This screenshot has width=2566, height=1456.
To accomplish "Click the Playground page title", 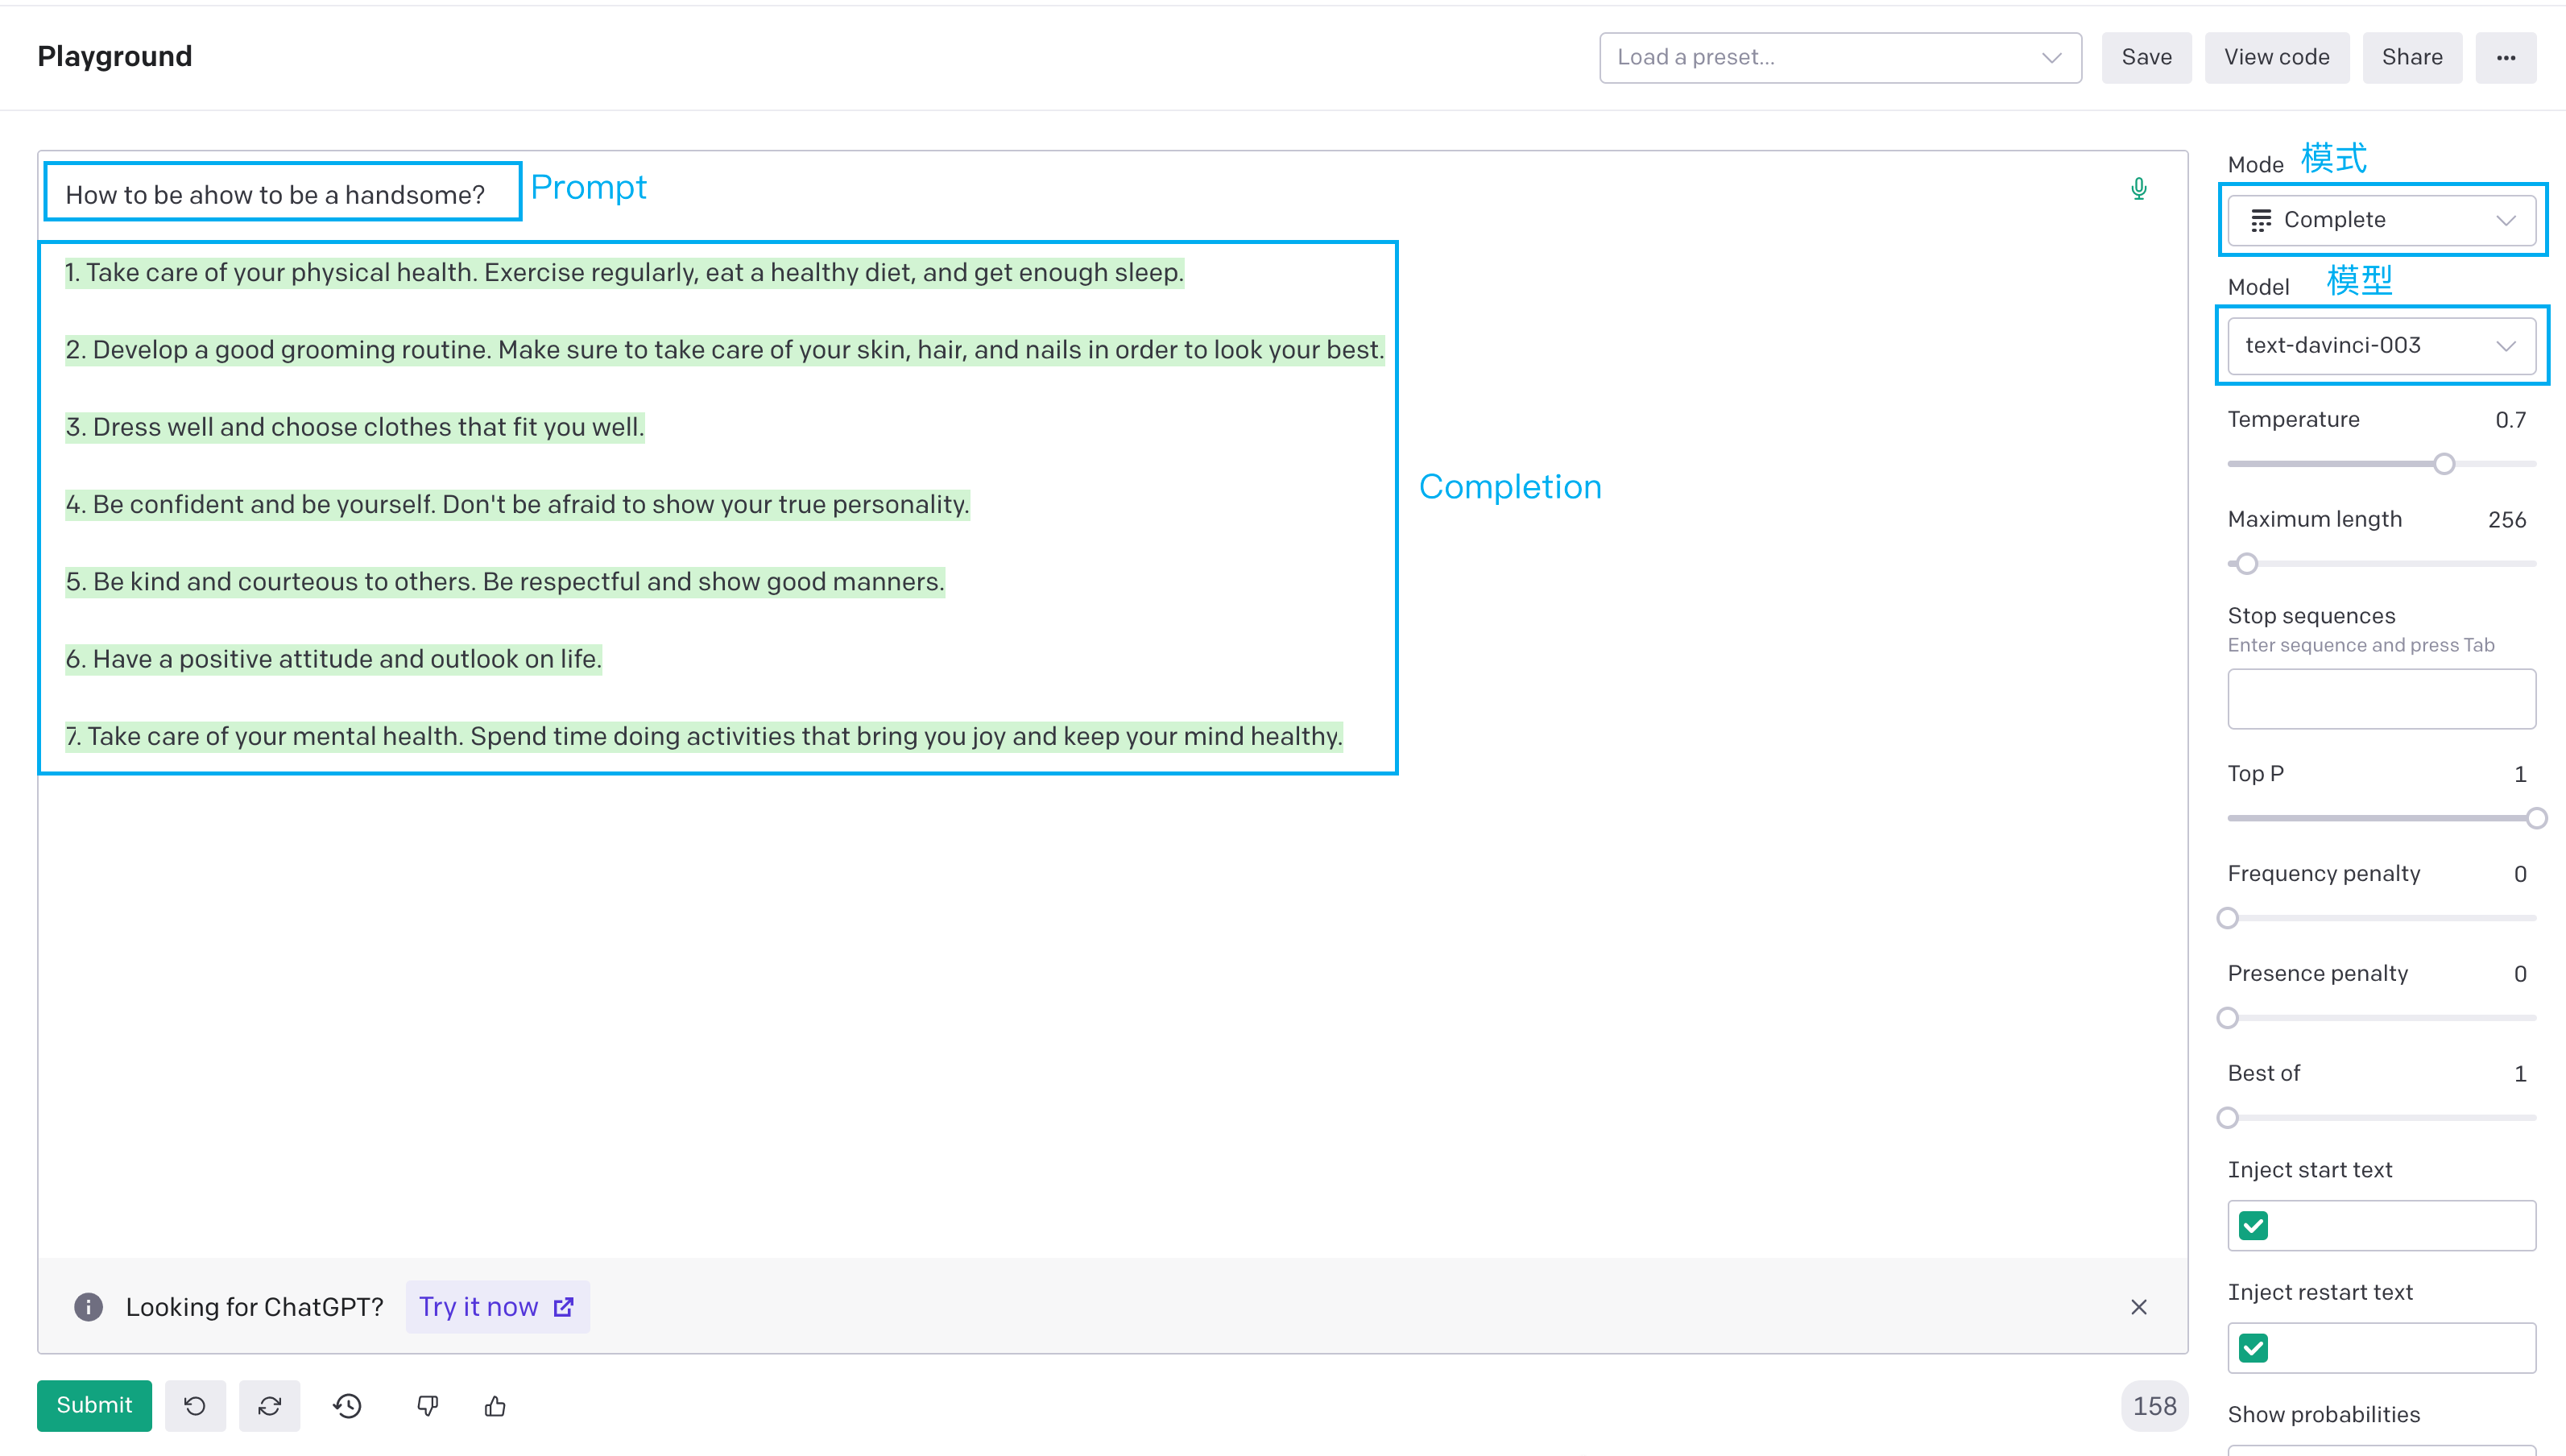I will 114,57.
